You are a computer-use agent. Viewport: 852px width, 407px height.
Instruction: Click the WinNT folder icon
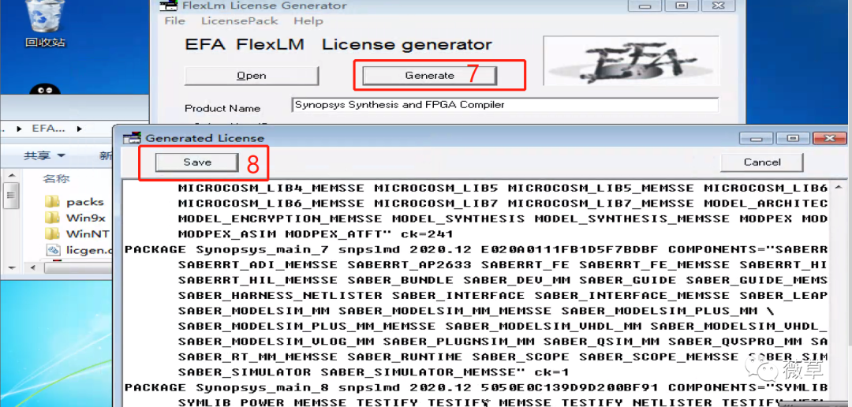pyautogui.click(x=52, y=234)
